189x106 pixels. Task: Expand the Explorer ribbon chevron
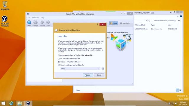(178, 16)
